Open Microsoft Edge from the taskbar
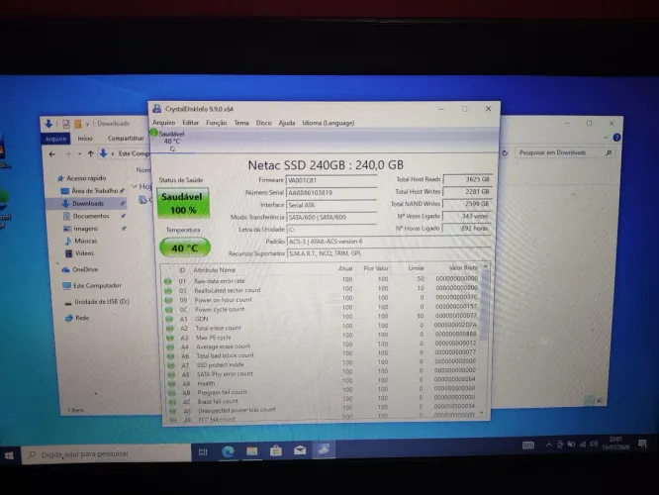This screenshot has width=659, height=495. (228, 451)
